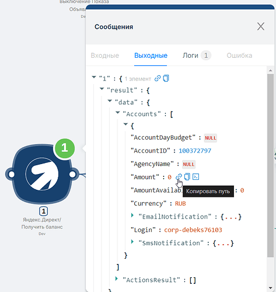Copy the Amount value with the clipboard icon
Image resolution: width=276 pixels, height=292 pixels.
coord(187,177)
